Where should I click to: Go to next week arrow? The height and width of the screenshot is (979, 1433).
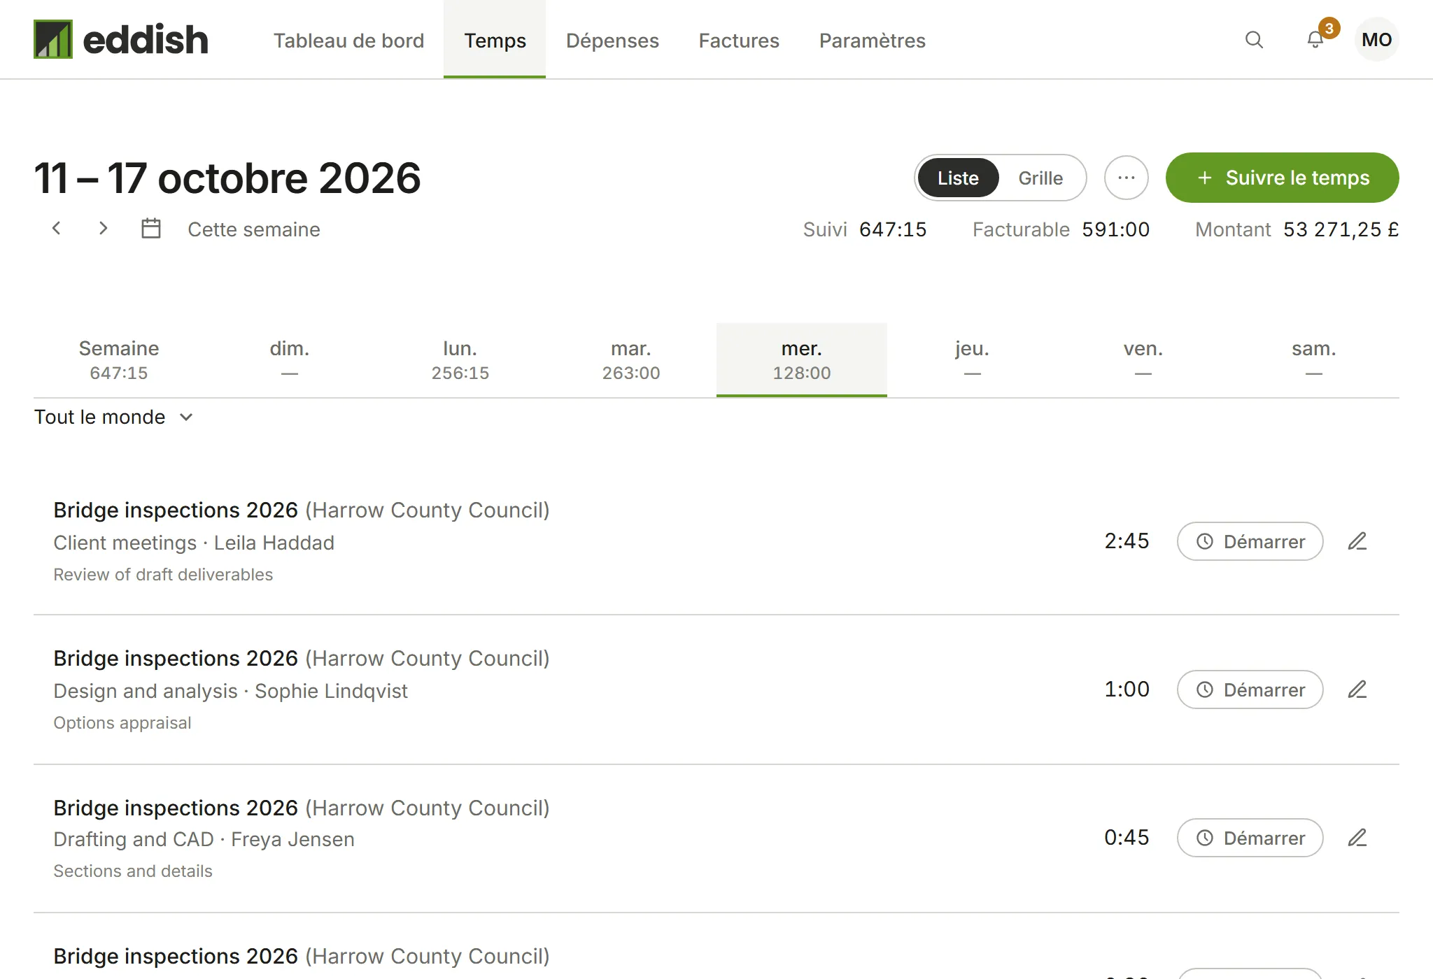point(103,228)
